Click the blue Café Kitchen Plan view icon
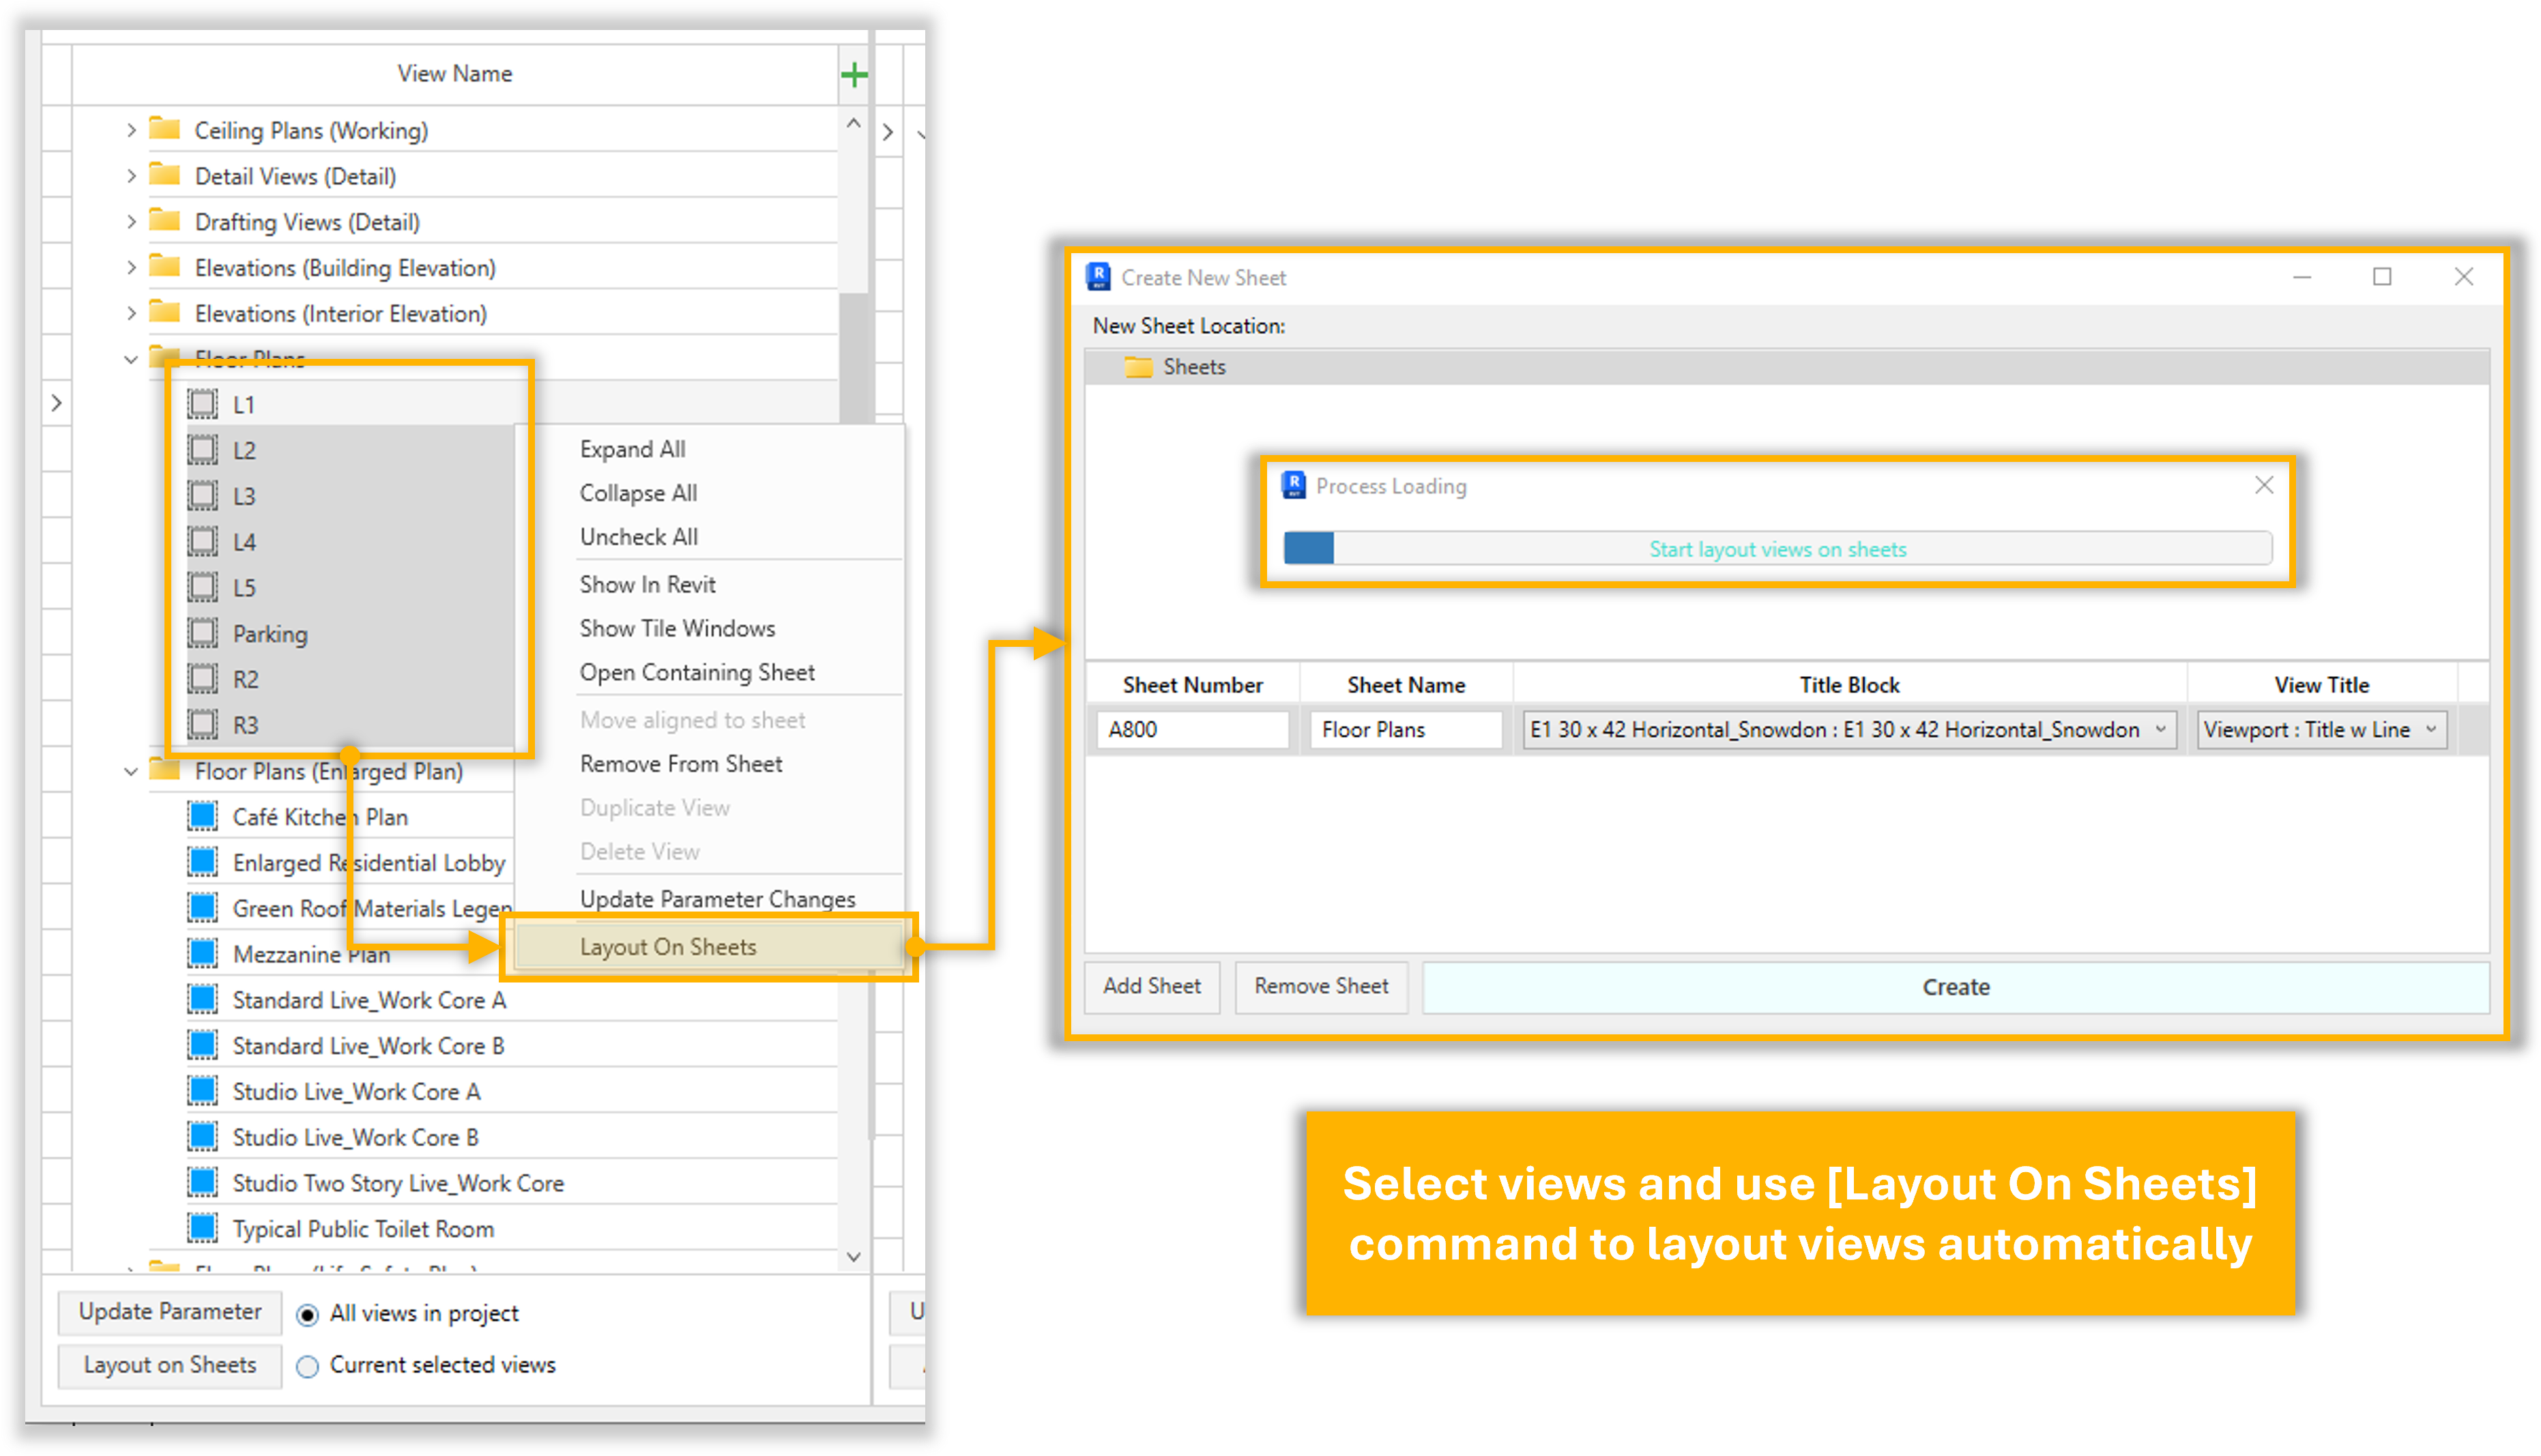Screen dimensions: 2541x1456 click(203, 816)
